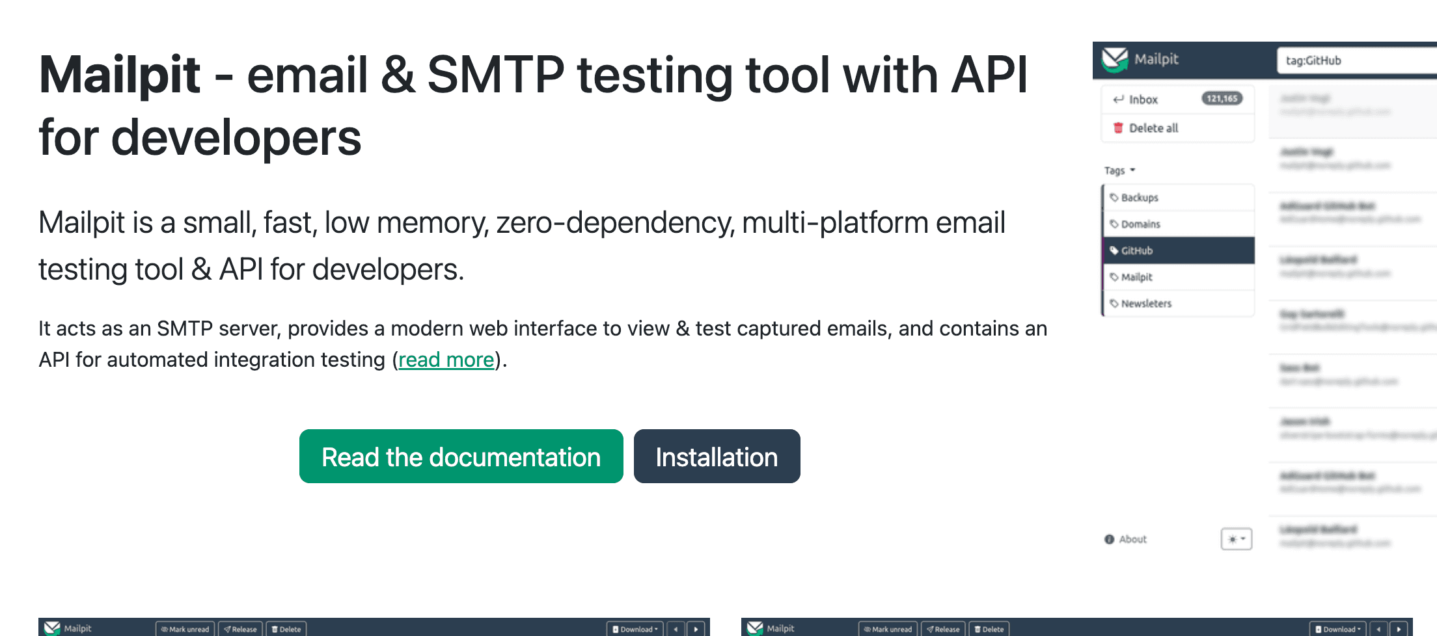Screen dimensions: 1437x636
Task: Click the Inbox return-arrow icon
Action: click(1118, 99)
